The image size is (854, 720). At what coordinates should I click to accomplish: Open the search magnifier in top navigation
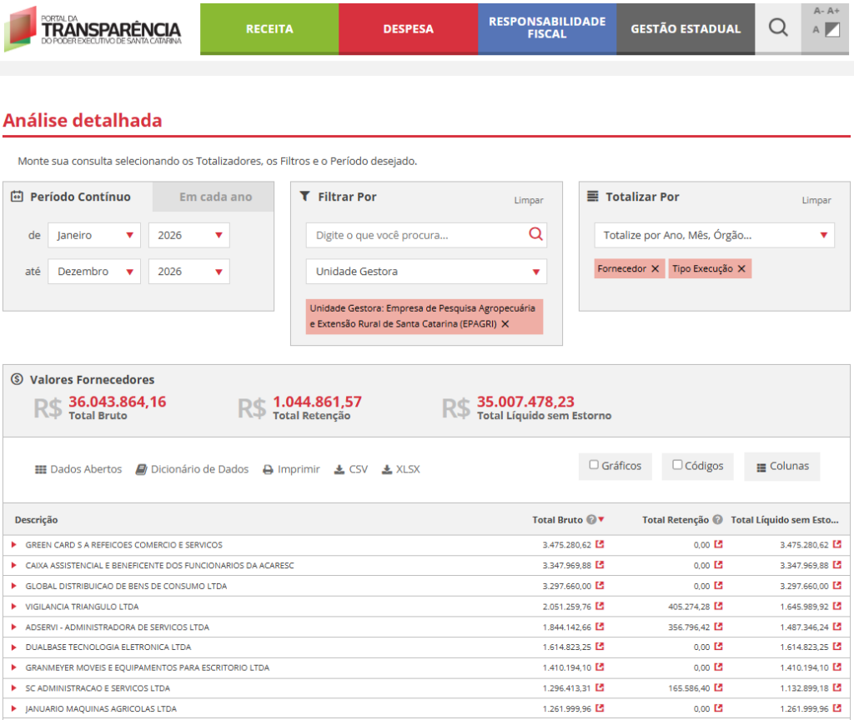click(777, 28)
